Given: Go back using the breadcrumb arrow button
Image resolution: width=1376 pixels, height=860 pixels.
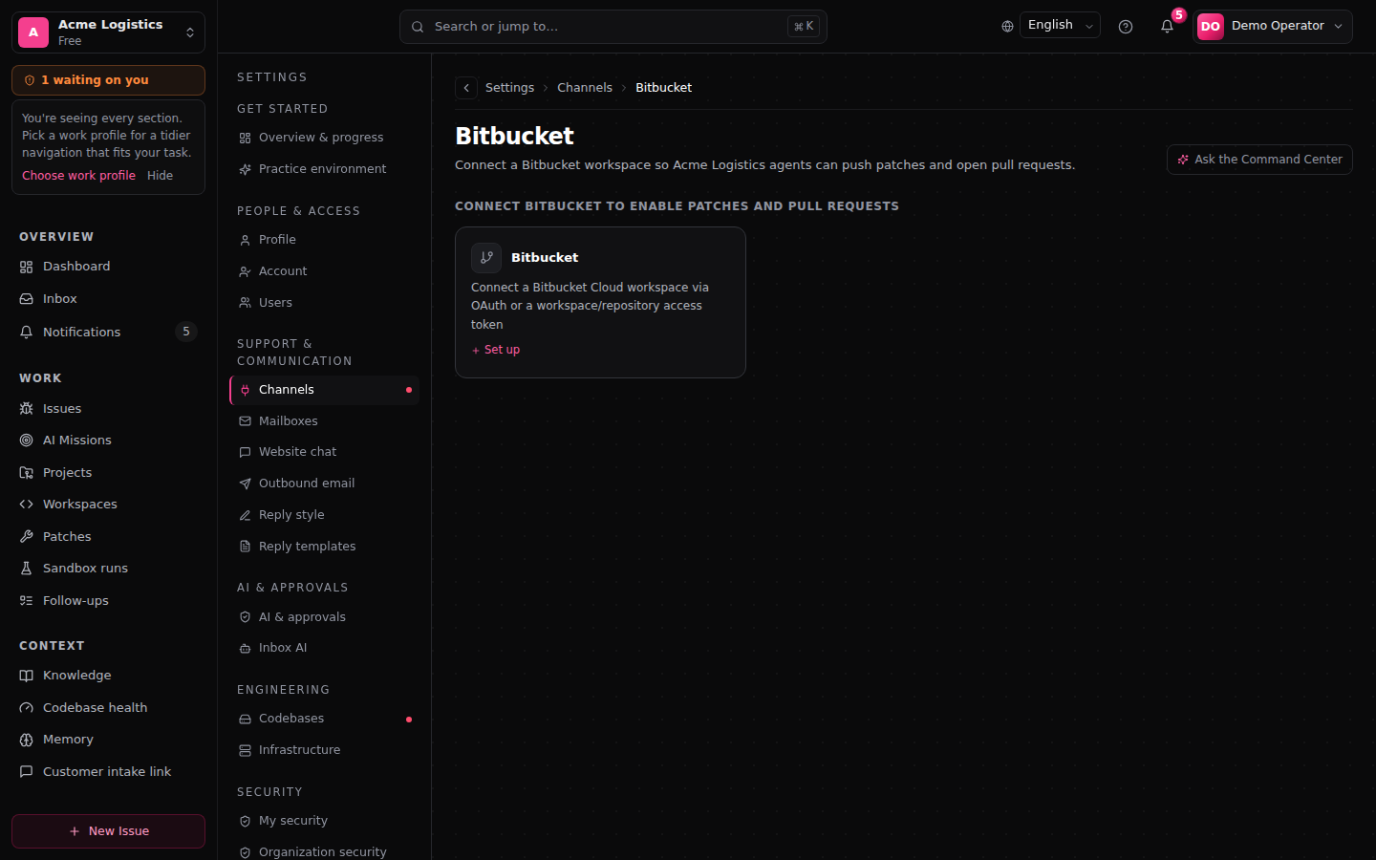Looking at the screenshot, I should click(x=466, y=88).
